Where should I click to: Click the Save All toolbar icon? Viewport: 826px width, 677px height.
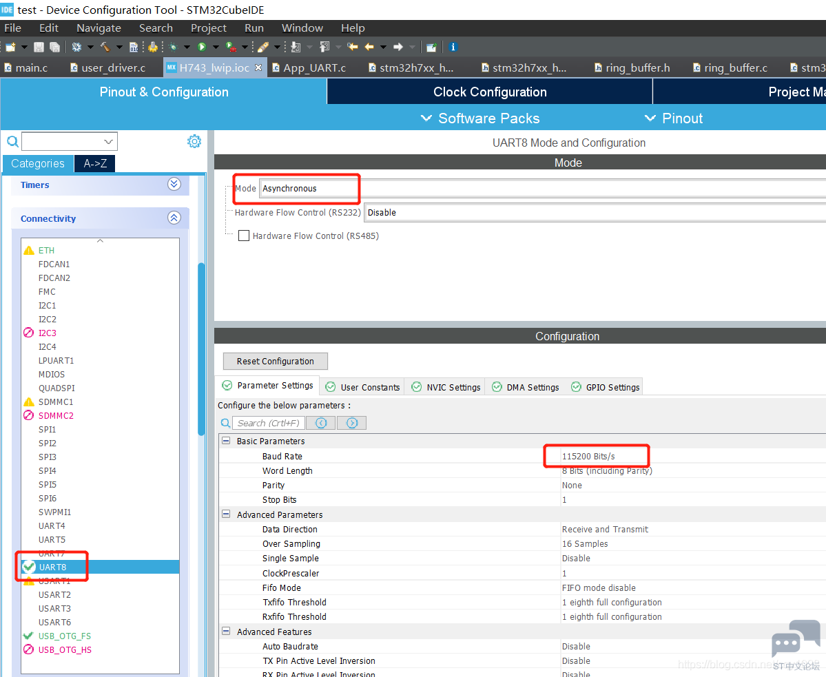pos(54,48)
